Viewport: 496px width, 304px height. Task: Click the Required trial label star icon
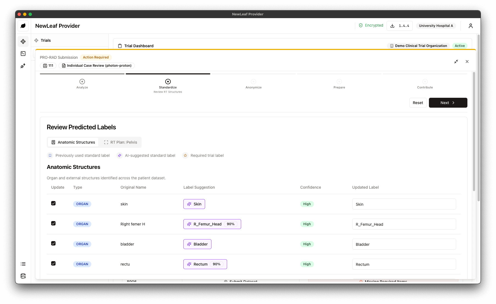(x=185, y=155)
